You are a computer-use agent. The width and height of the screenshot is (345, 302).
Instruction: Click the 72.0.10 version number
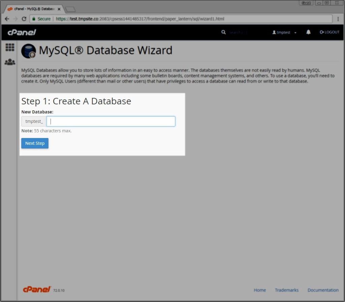59,290
